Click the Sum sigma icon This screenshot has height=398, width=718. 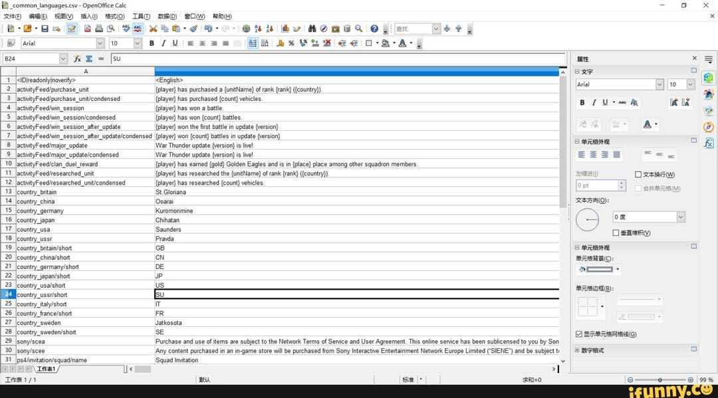(88, 58)
